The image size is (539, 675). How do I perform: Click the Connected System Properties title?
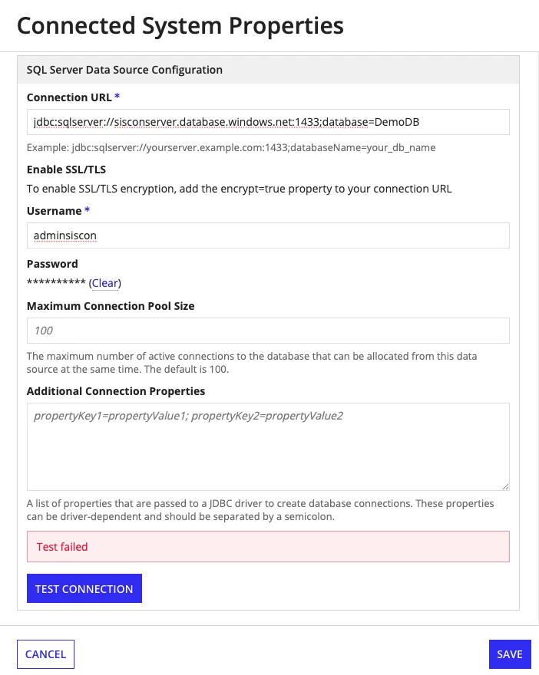180,25
